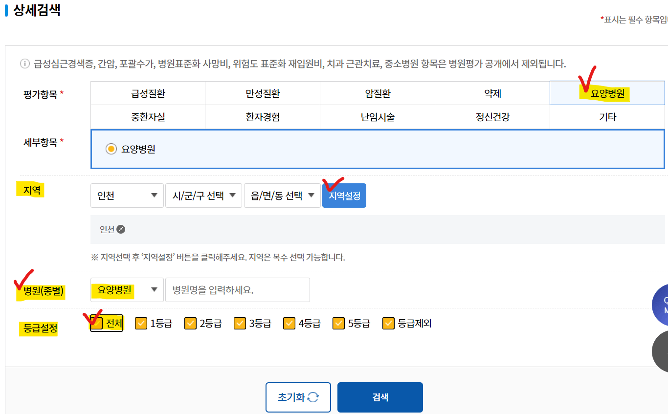This screenshot has height=414, width=668.
Task: Click the 검색 search button
Action: click(x=380, y=397)
